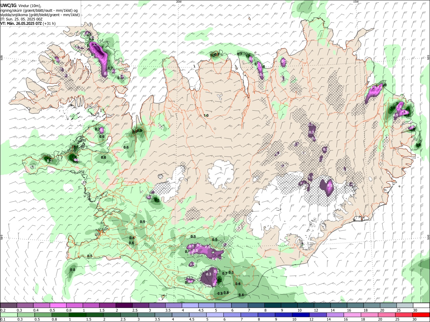Click the dusky purple snow swatch at 0.2
Image resolution: width=430 pixels, height=322 pixels.
pyautogui.click(x=8, y=305)
